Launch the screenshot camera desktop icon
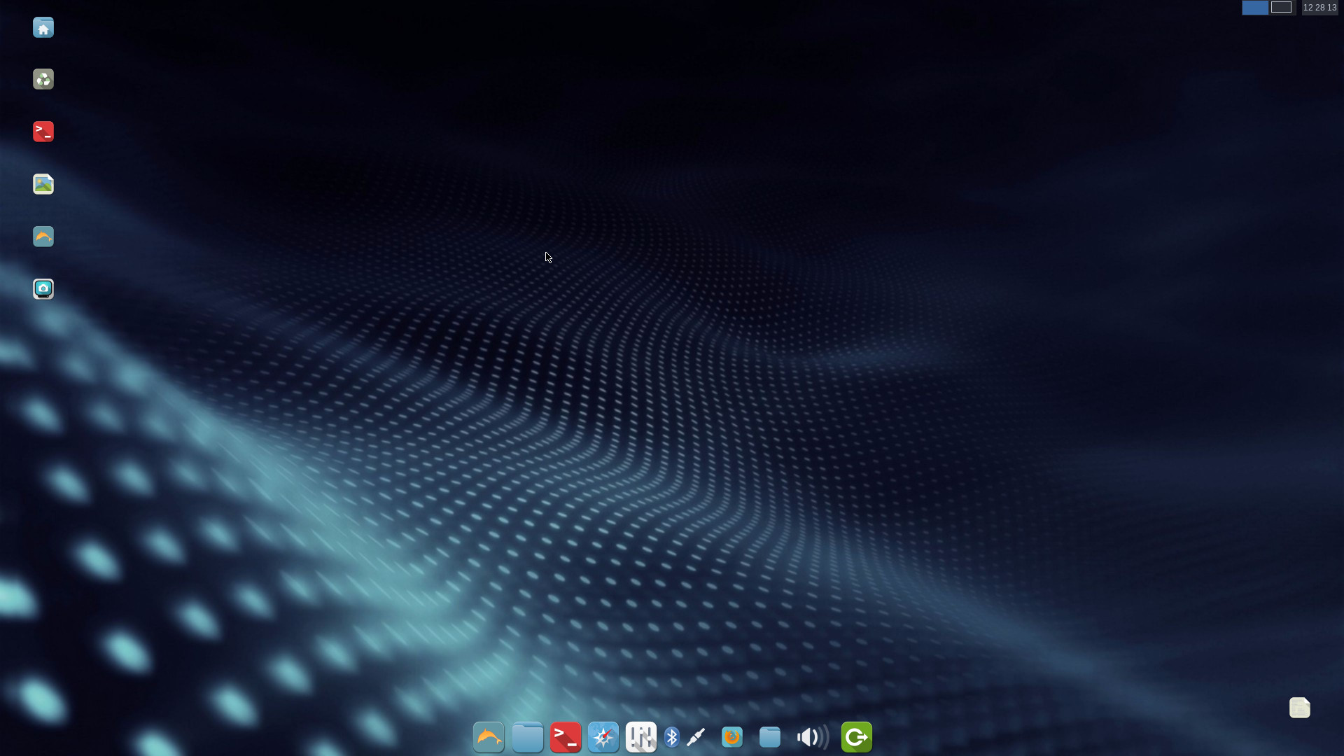 pos(43,289)
